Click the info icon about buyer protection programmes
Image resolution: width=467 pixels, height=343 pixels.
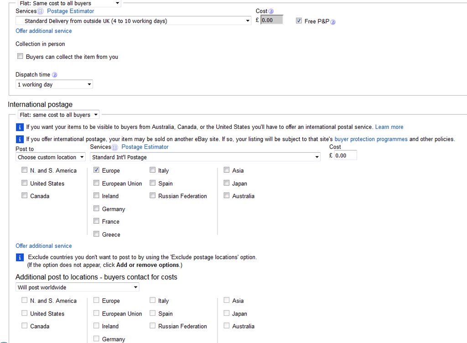20,139
